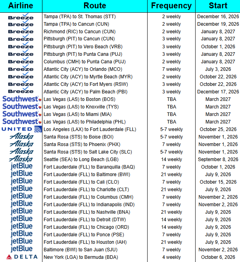Click the December 16, 2026 start date

(x=218, y=17)
